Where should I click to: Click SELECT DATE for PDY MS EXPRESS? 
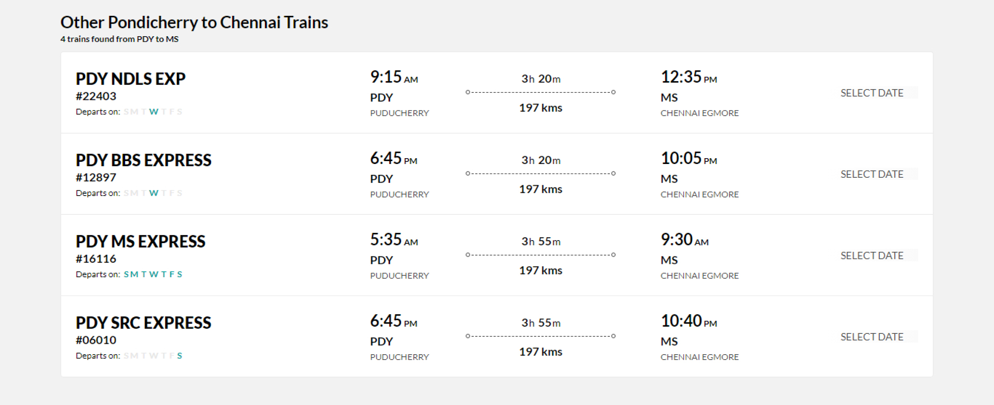click(x=872, y=256)
